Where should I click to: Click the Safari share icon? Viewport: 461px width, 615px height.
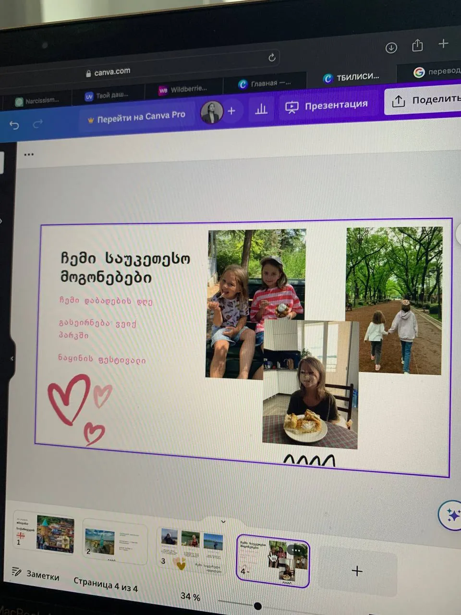(x=417, y=45)
